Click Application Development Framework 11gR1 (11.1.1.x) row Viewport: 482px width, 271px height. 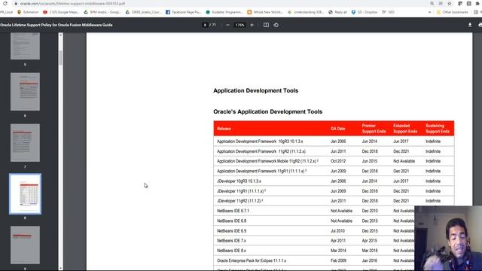point(334,171)
